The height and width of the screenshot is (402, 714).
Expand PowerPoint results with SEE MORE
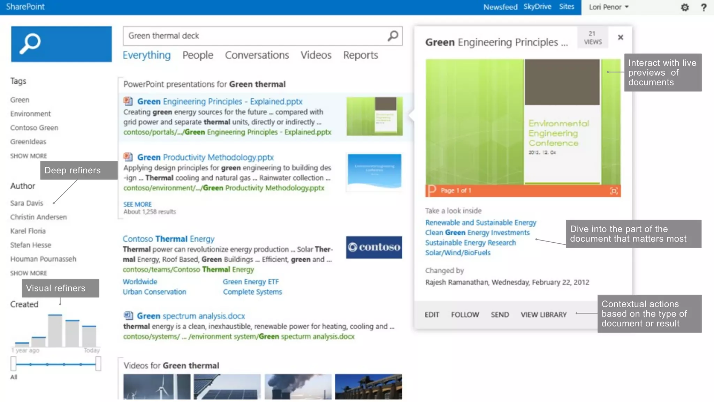click(137, 204)
